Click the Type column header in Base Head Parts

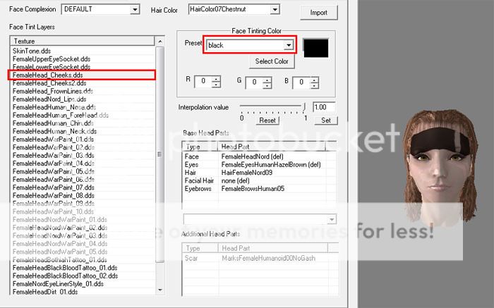pos(200,147)
